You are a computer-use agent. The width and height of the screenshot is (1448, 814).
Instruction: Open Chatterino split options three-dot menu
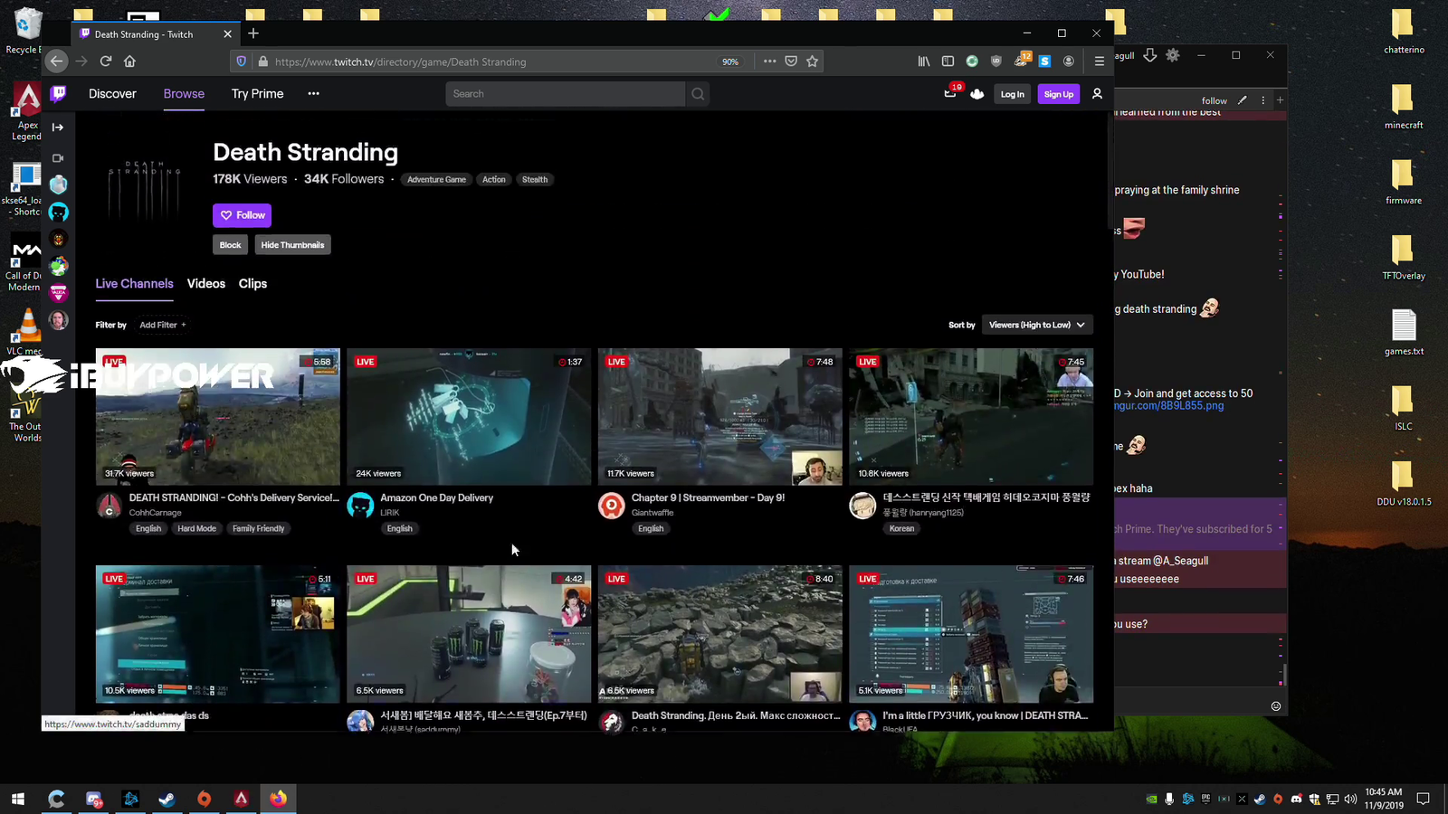click(1263, 100)
